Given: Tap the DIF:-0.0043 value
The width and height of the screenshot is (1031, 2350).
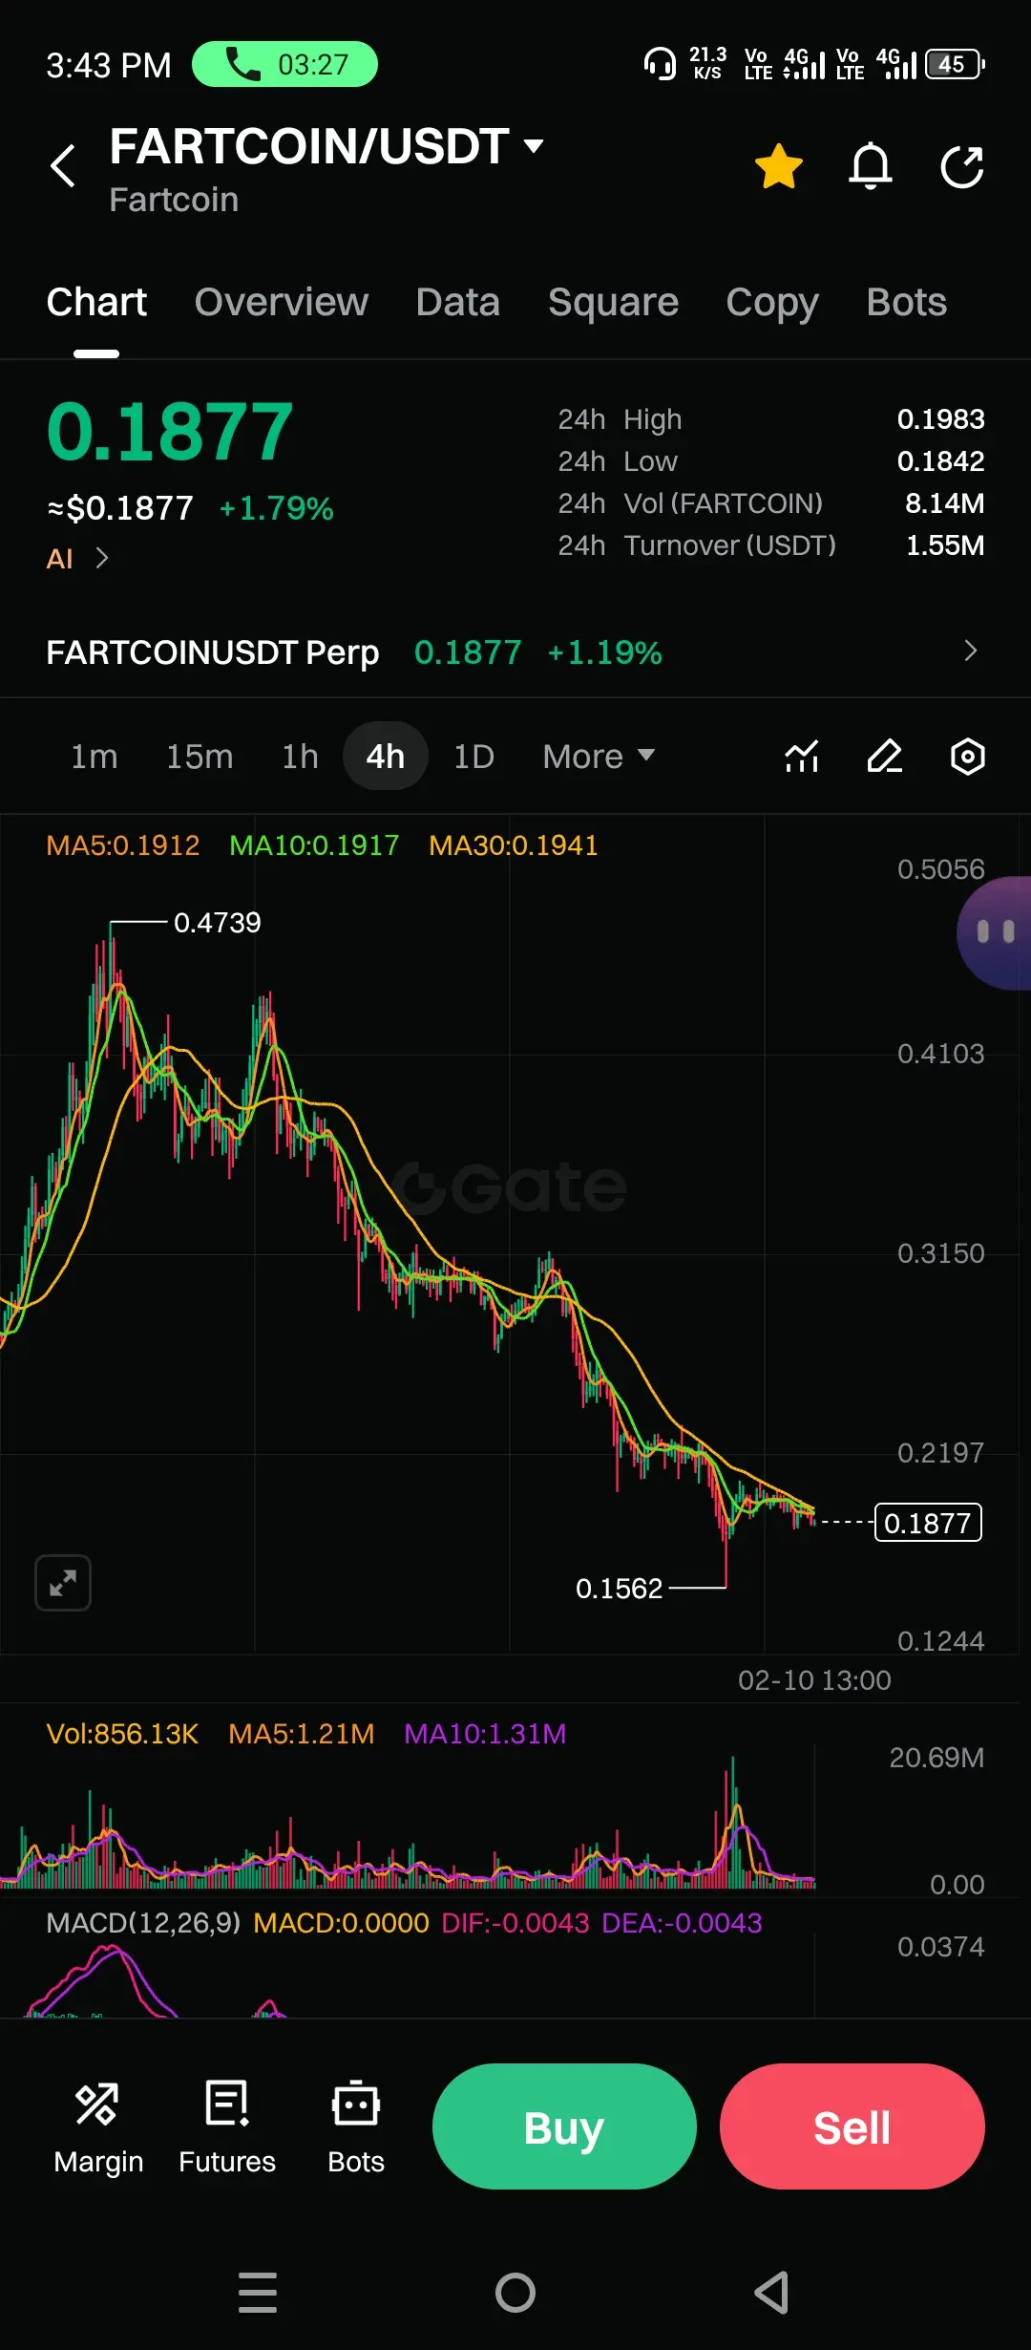Looking at the screenshot, I should click(x=515, y=1923).
